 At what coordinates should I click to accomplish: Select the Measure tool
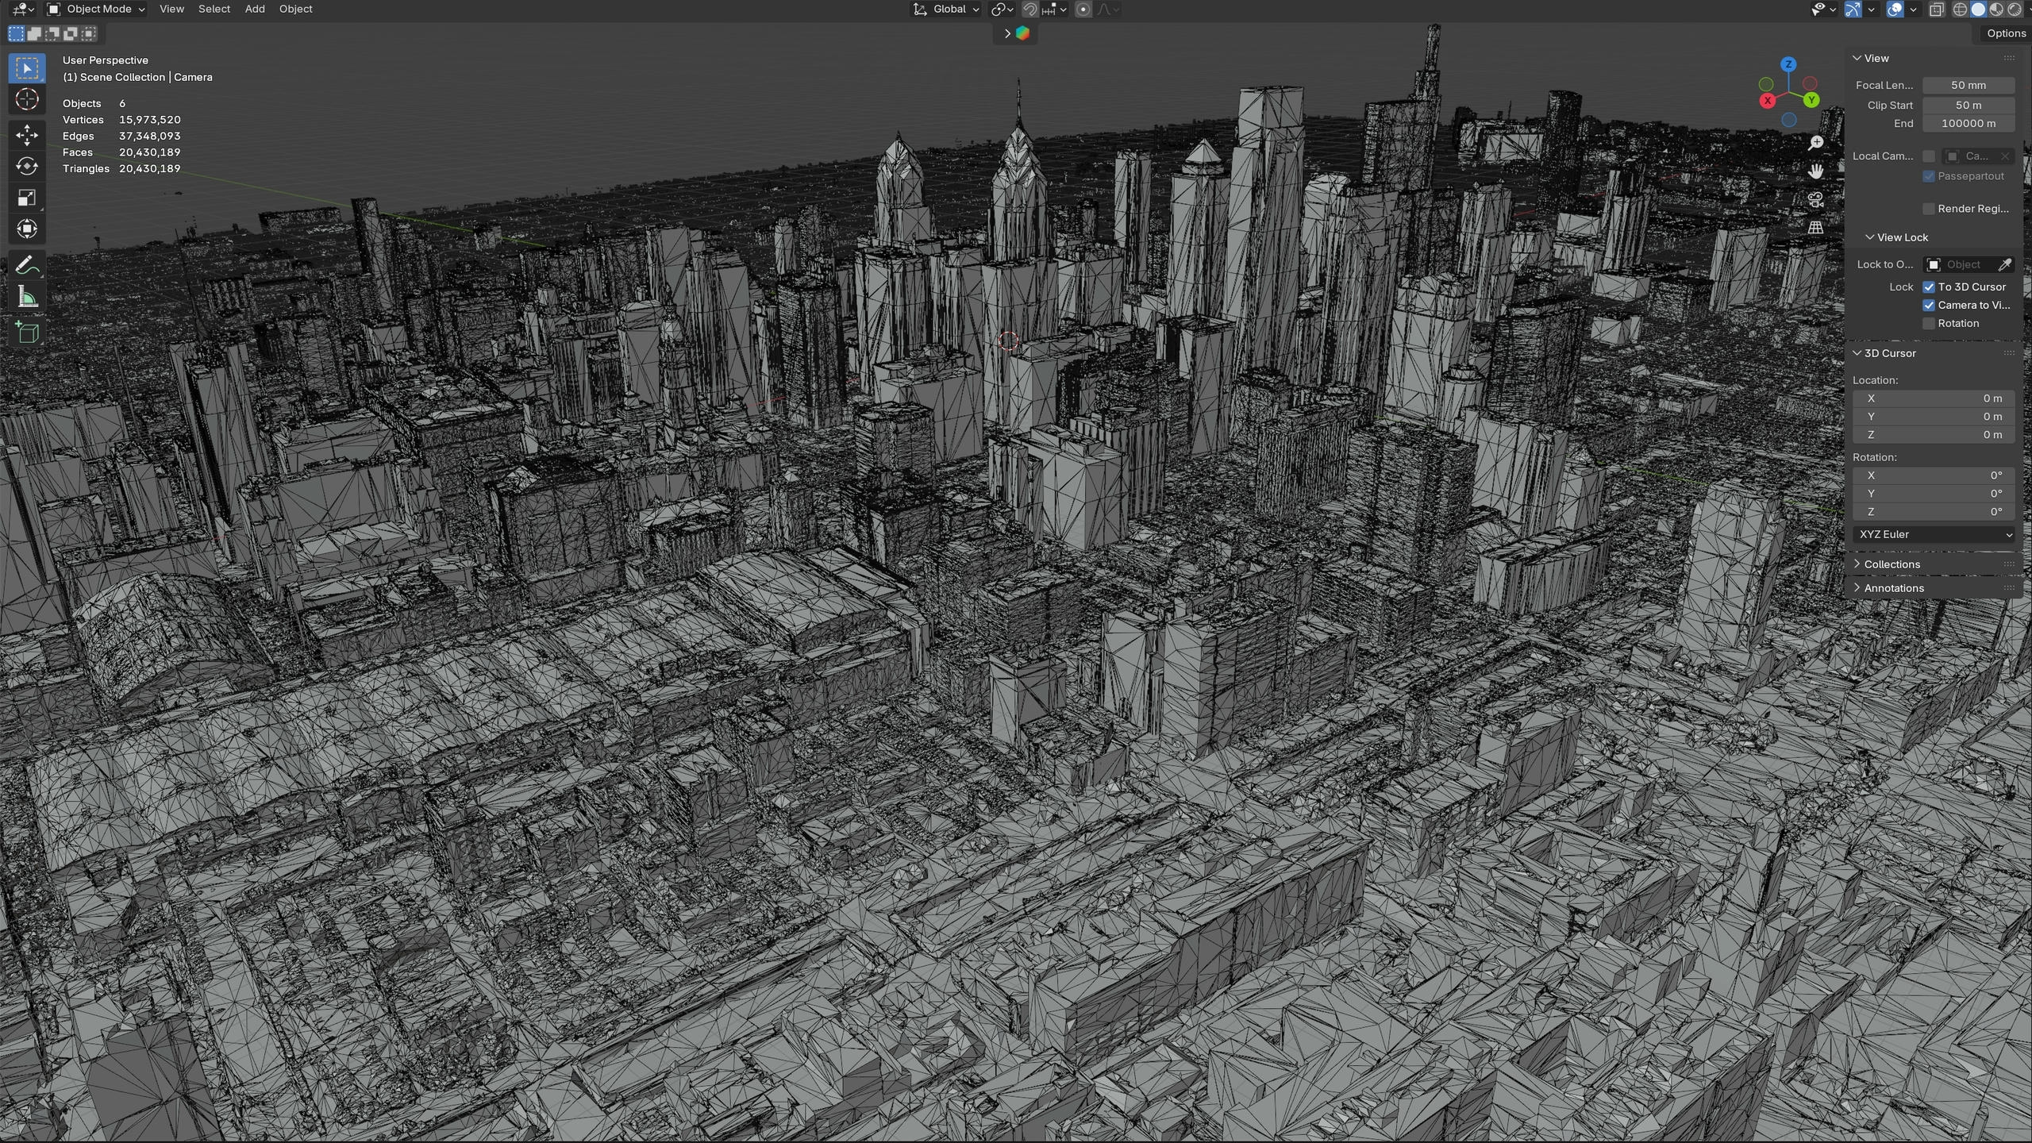coord(27,297)
